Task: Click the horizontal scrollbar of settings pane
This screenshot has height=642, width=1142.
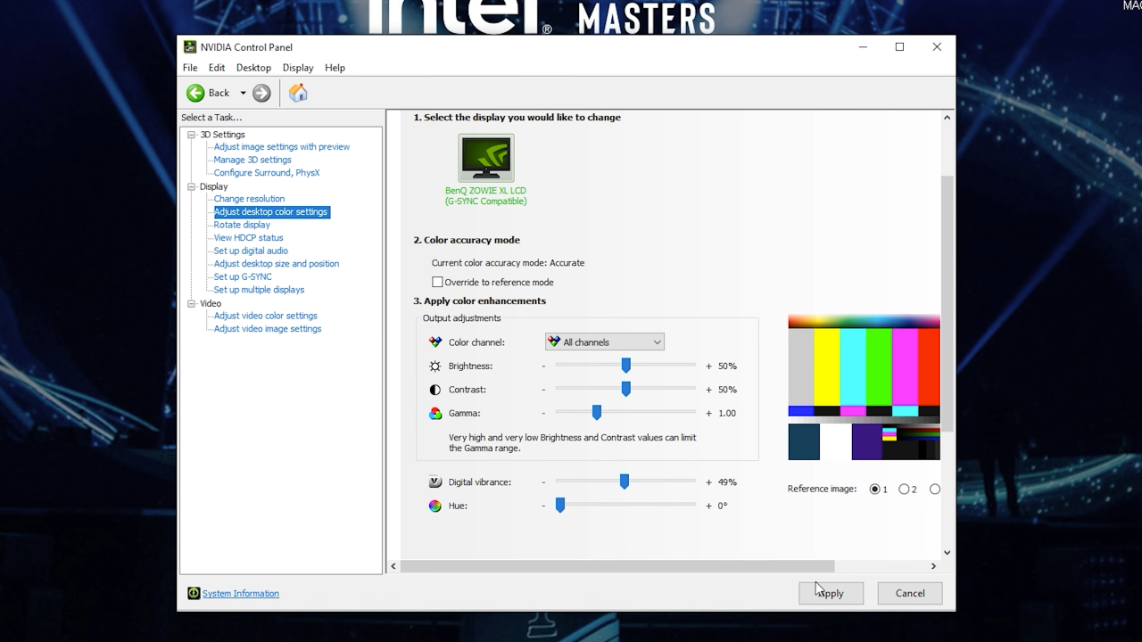Action: (x=617, y=566)
